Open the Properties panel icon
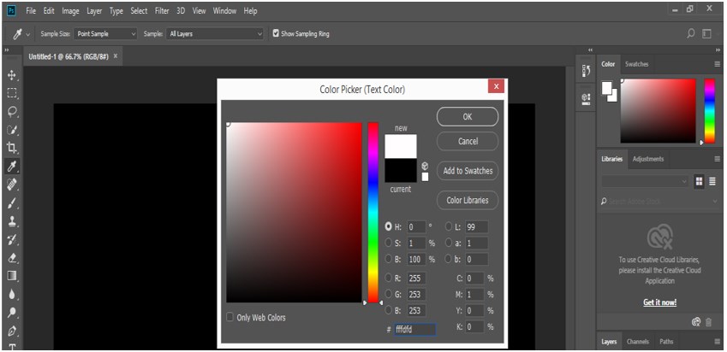This screenshot has height=352, width=727. coord(586,98)
